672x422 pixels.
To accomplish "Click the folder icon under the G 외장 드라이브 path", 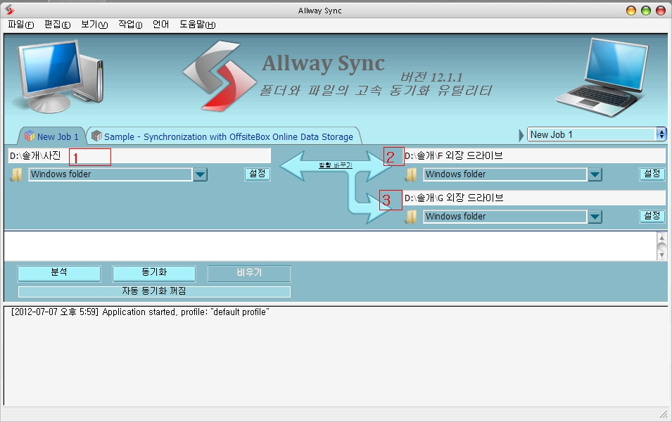I will click(411, 217).
